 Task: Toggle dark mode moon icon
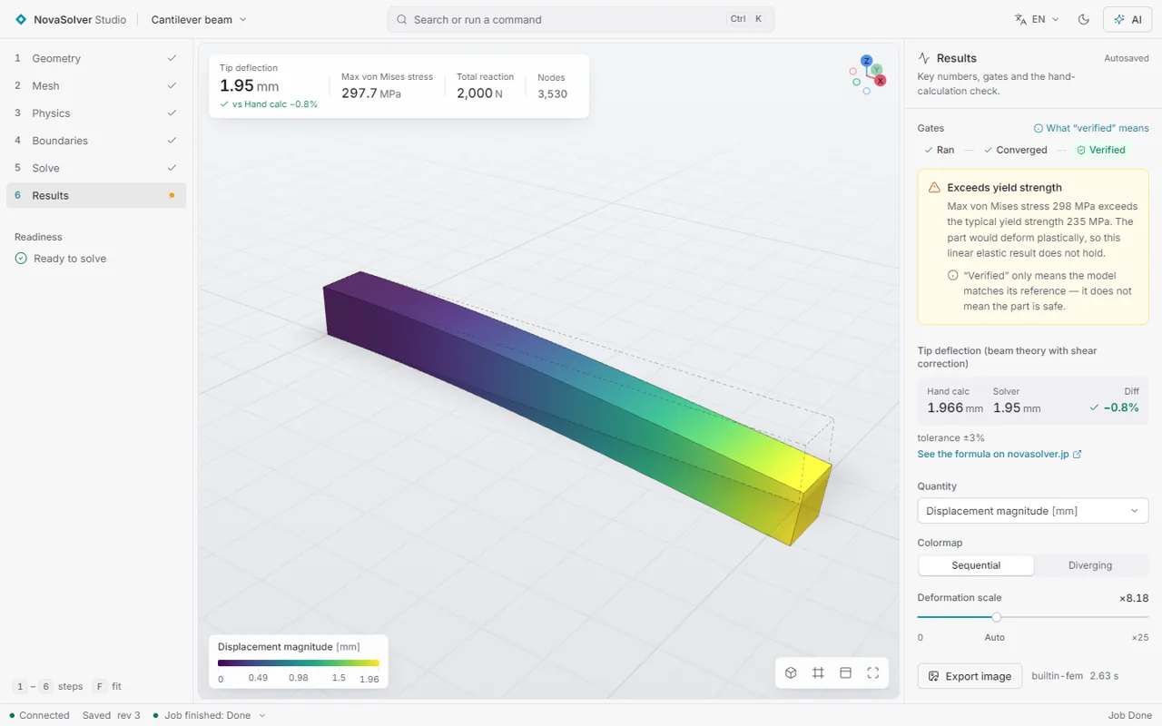pos(1083,19)
